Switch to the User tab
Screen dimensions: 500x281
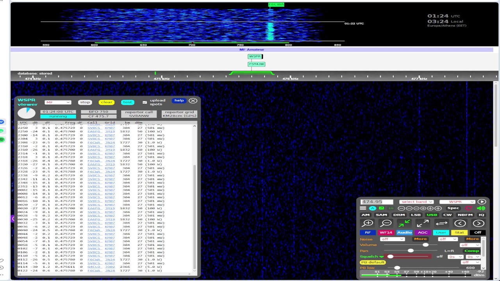click(x=441, y=233)
